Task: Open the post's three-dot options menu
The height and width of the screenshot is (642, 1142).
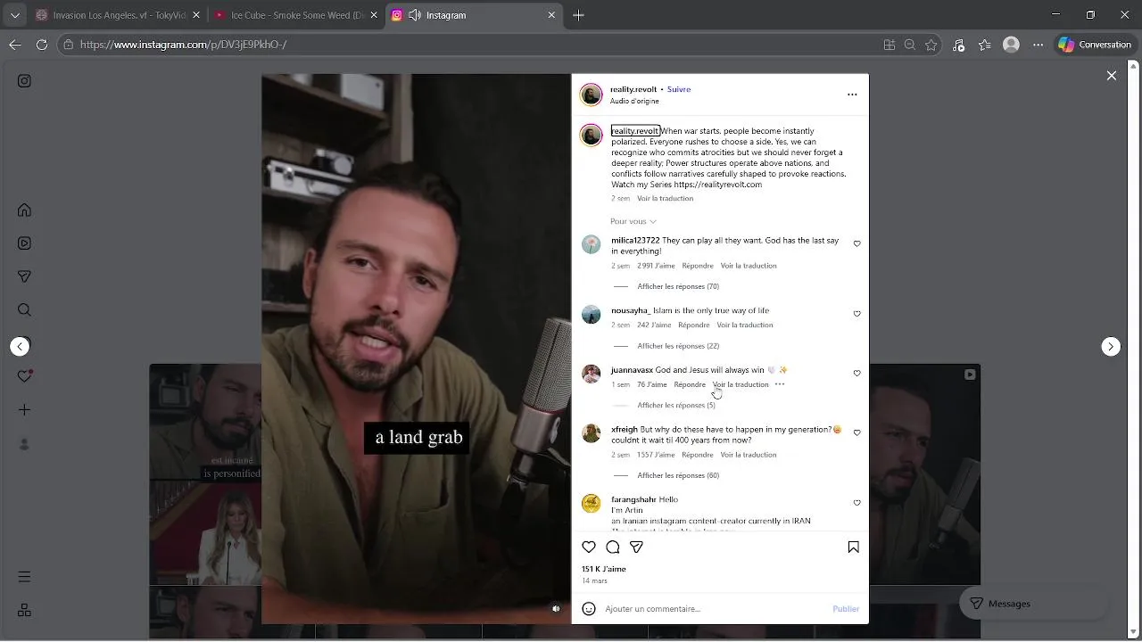Action: click(852, 95)
